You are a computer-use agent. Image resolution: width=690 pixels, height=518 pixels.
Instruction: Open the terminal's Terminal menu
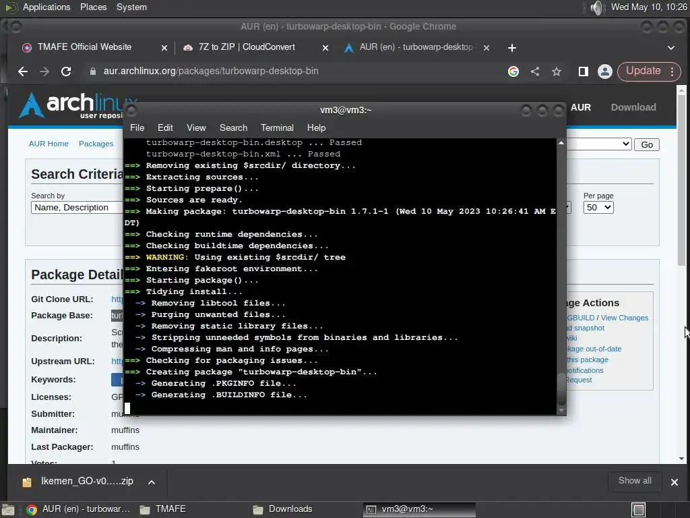click(277, 127)
